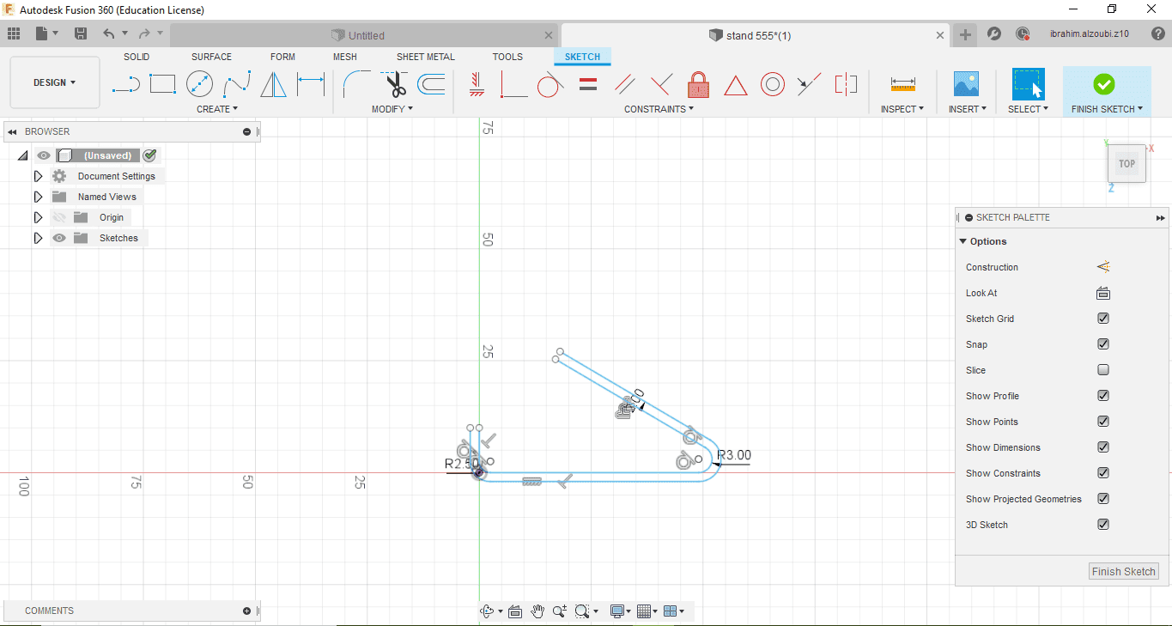
Task: Switch to the MESH tab
Action: coord(345,57)
